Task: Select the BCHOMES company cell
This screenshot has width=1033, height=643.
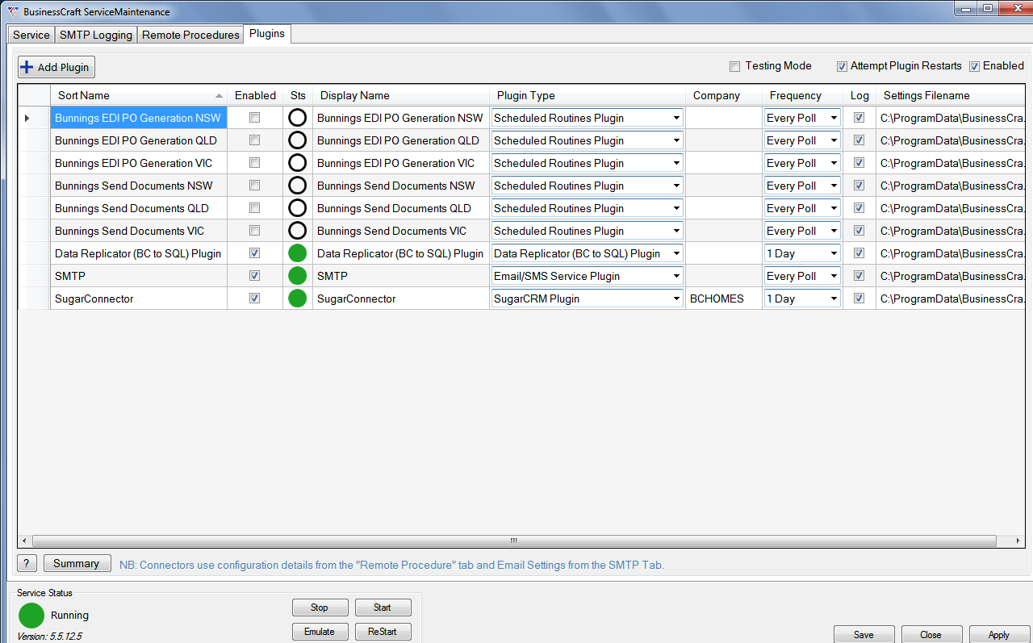Action: pos(724,299)
